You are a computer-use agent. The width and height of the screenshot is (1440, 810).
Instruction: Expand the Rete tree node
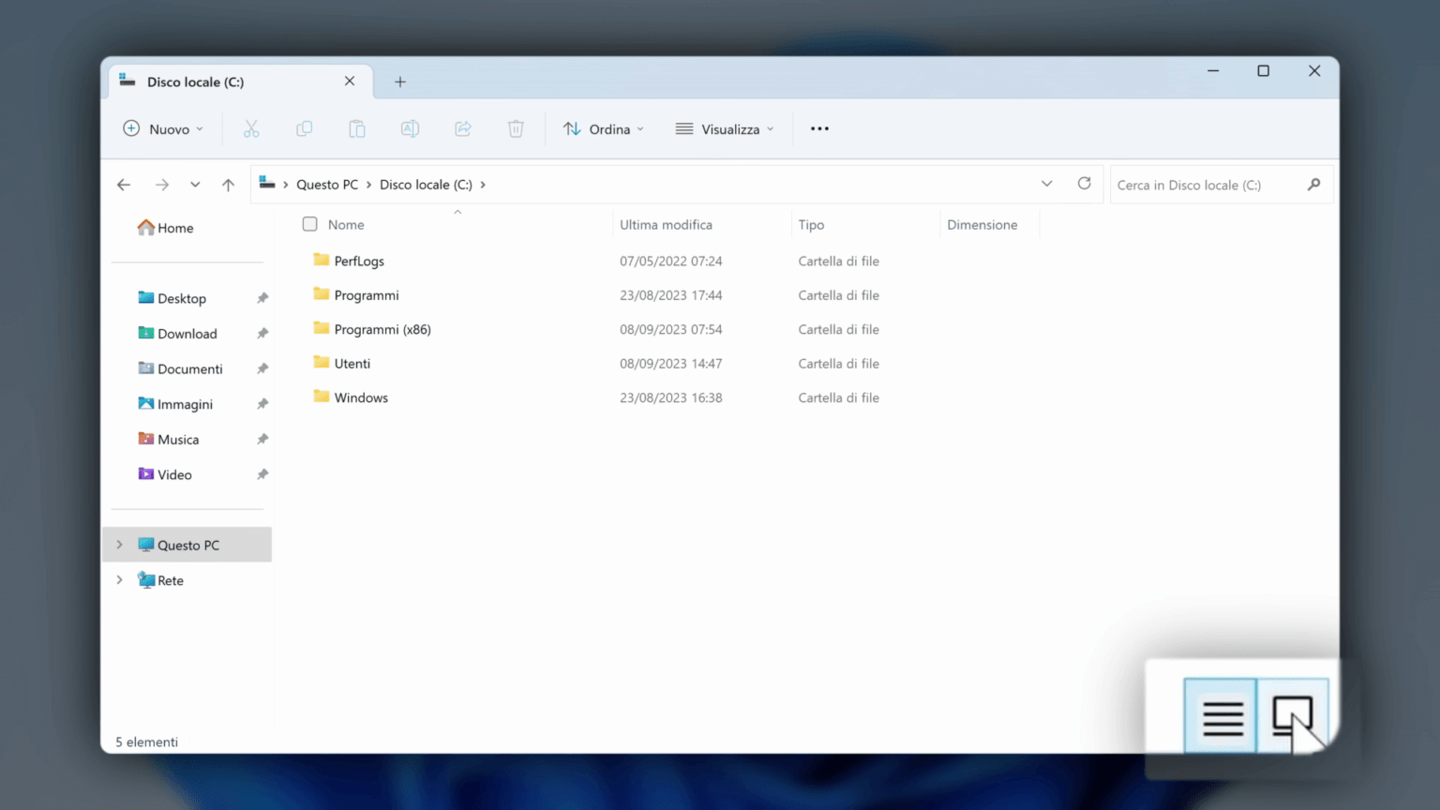119,580
